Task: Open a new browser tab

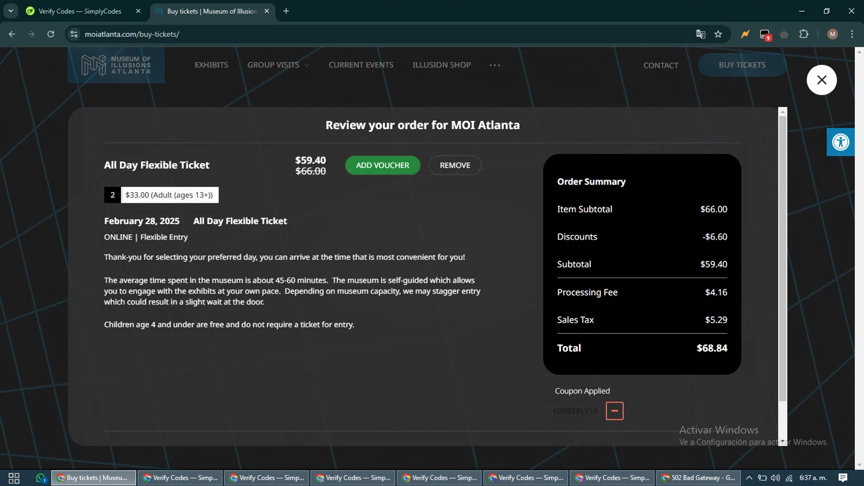Action: pyautogui.click(x=286, y=11)
